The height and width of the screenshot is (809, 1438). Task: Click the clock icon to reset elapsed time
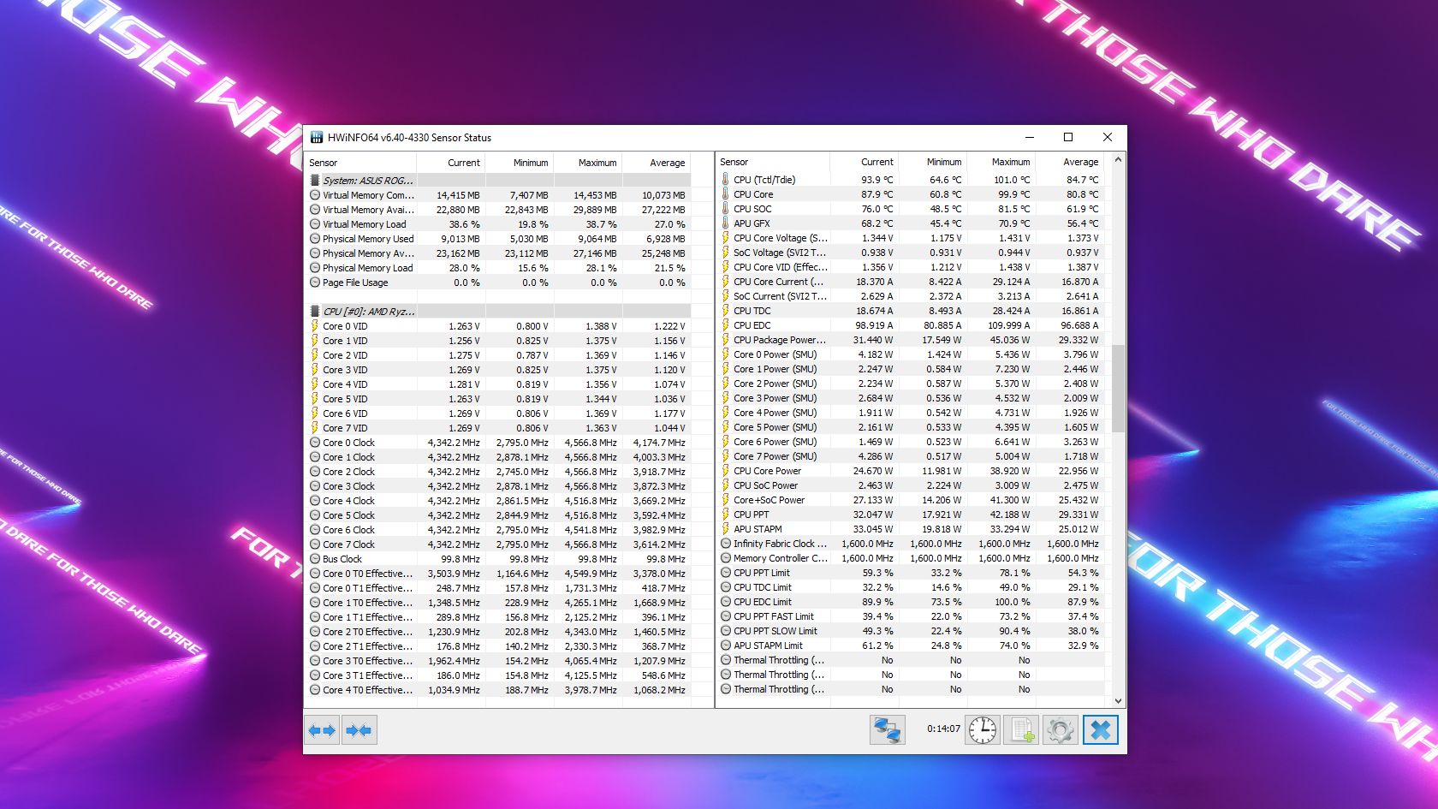click(981, 729)
